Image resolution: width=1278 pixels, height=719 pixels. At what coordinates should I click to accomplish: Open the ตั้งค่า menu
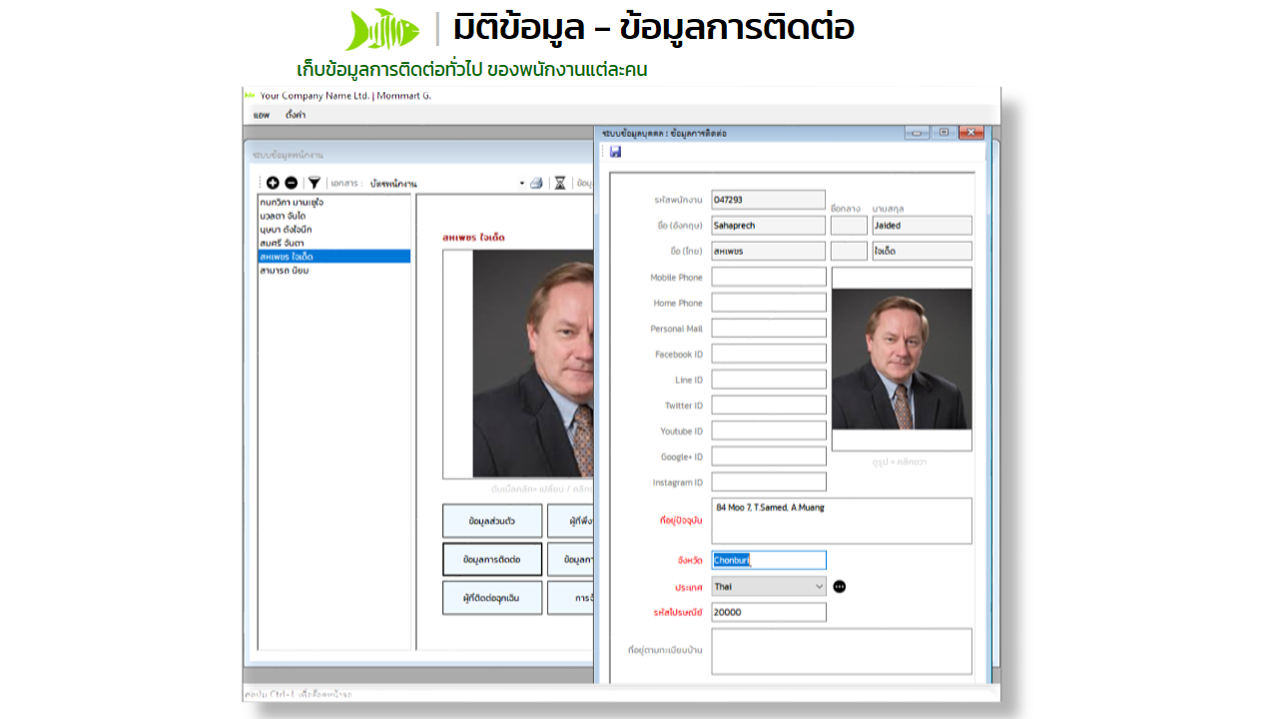click(x=296, y=115)
